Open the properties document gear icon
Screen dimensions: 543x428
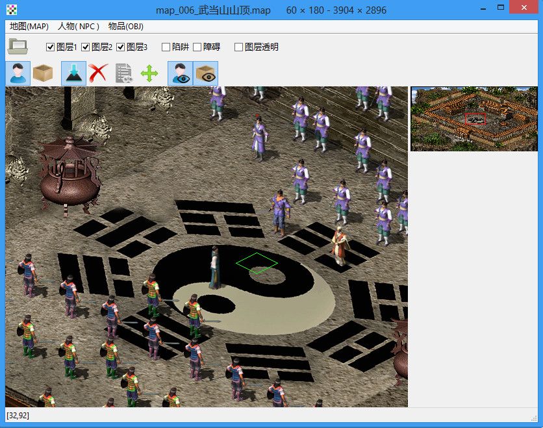(x=123, y=73)
